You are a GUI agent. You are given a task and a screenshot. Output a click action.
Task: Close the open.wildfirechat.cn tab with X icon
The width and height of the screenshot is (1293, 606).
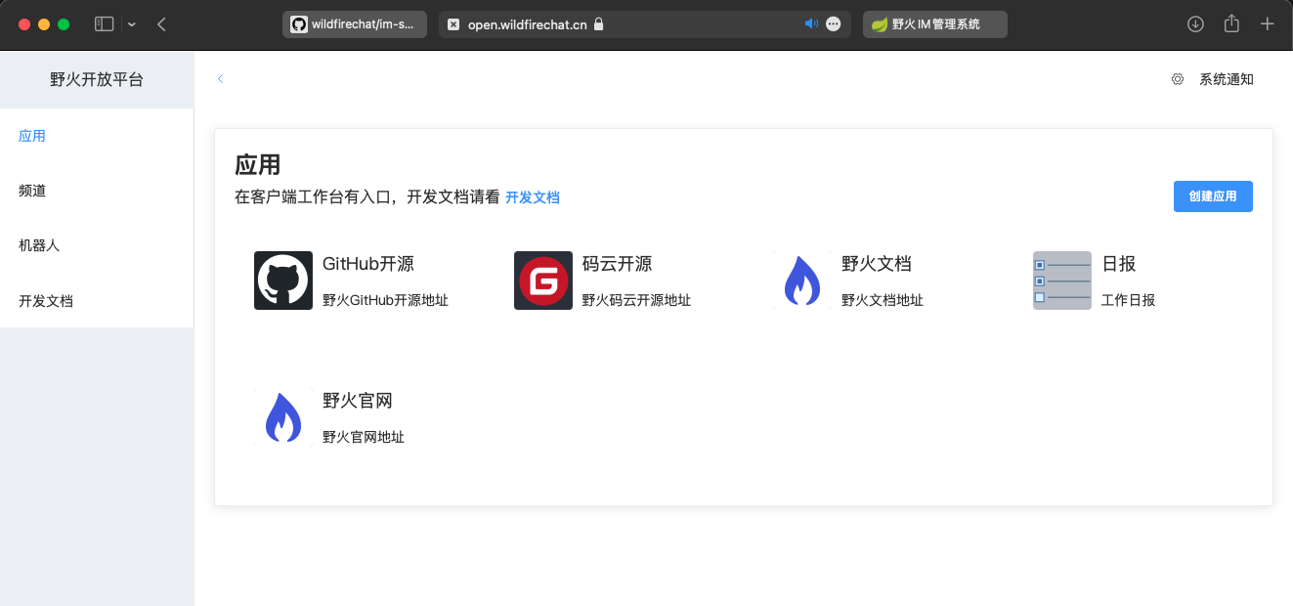[453, 24]
